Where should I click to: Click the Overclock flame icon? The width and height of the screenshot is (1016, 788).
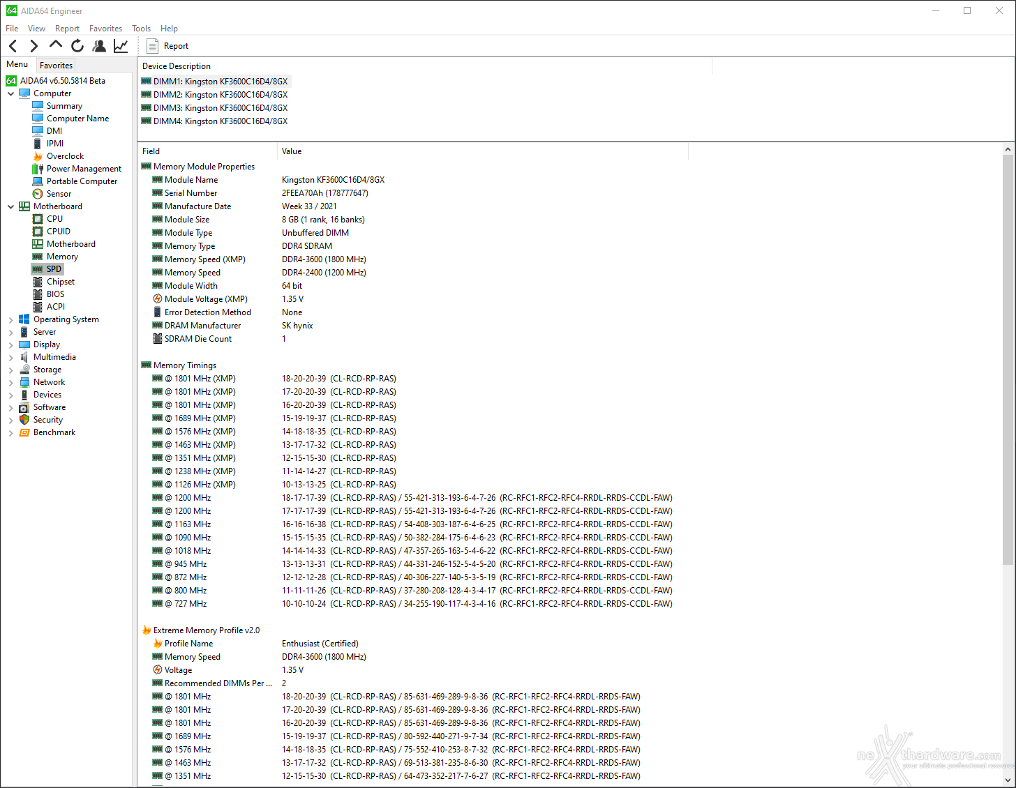pos(38,156)
